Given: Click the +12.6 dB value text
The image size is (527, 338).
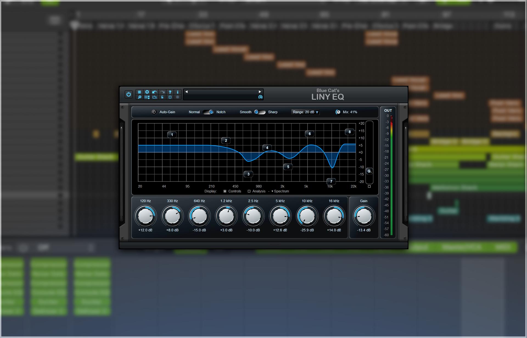Looking at the screenshot, I should 280,230.
